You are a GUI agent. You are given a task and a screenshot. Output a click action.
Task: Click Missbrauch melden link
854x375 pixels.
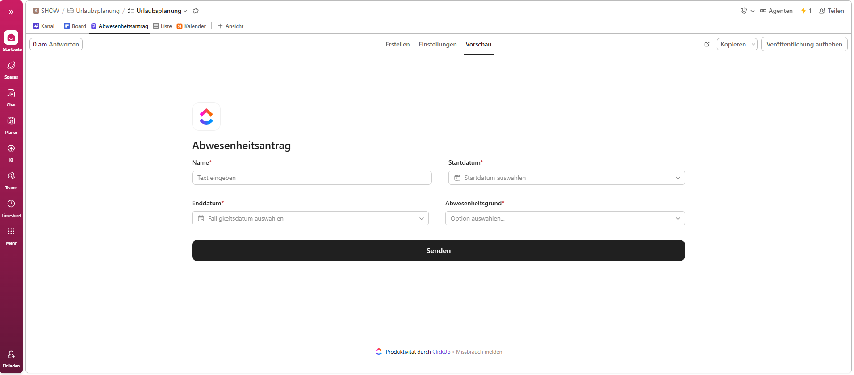tap(479, 352)
